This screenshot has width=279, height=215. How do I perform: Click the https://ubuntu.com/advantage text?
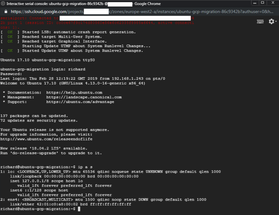pyautogui.click(x=80, y=102)
